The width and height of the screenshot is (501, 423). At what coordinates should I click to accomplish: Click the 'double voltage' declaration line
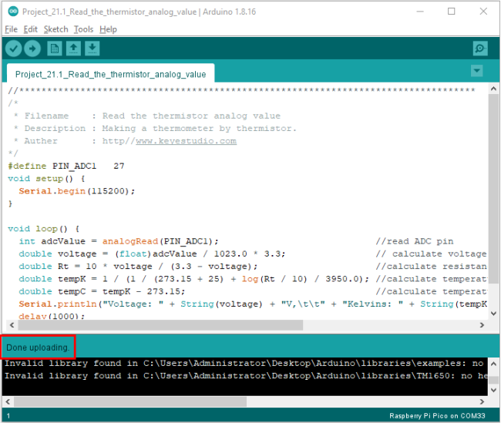click(152, 253)
